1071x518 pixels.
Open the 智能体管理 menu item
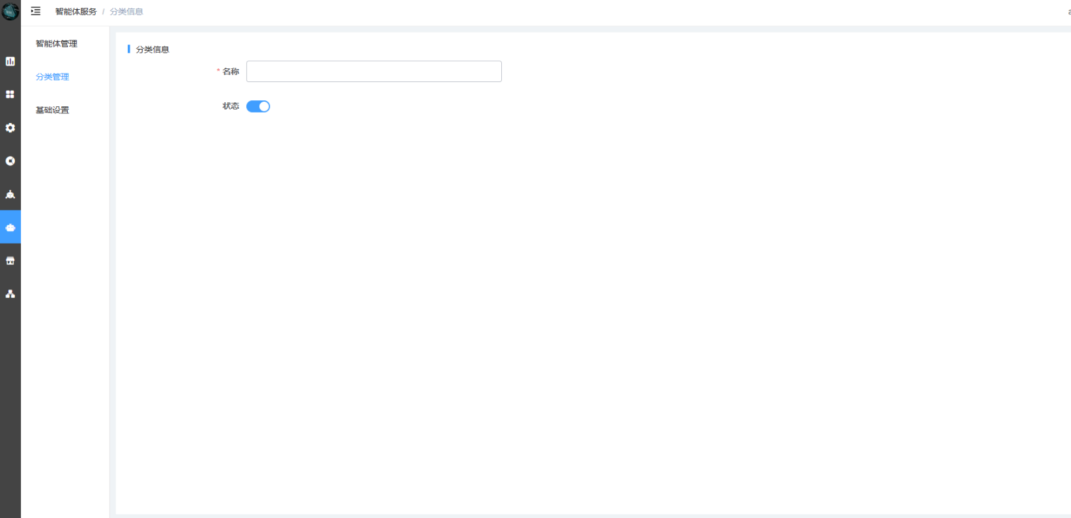click(x=57, y=44)
